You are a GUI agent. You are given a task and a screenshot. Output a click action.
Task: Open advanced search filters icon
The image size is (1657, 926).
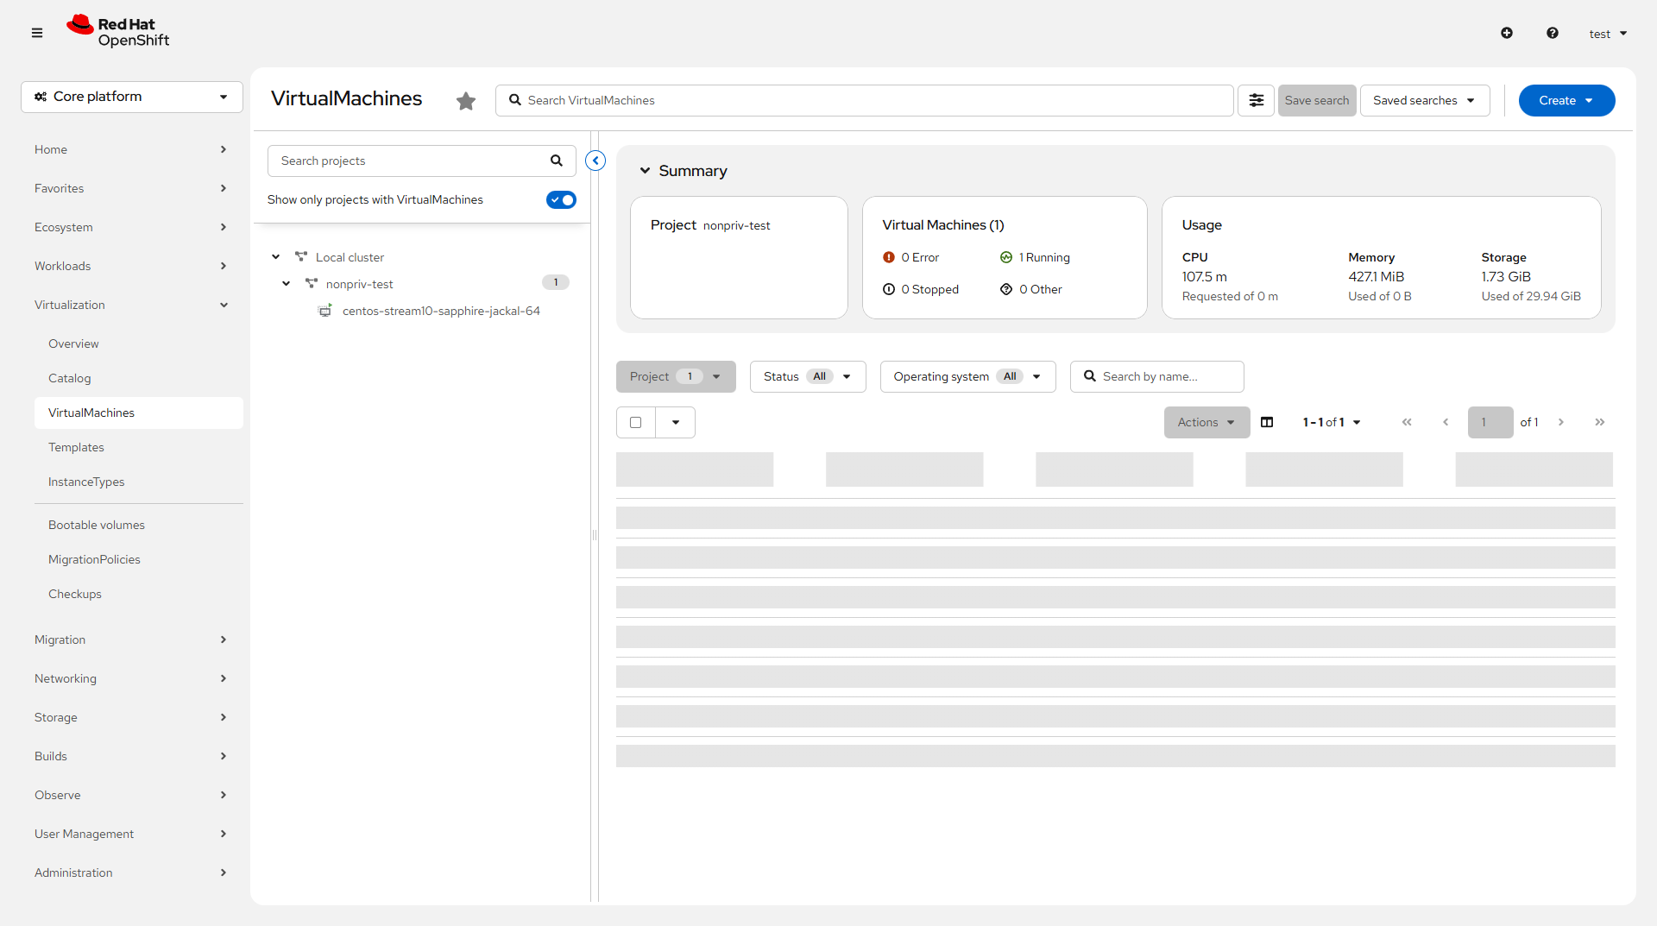pyautogui.click(x=1256, y=101)
